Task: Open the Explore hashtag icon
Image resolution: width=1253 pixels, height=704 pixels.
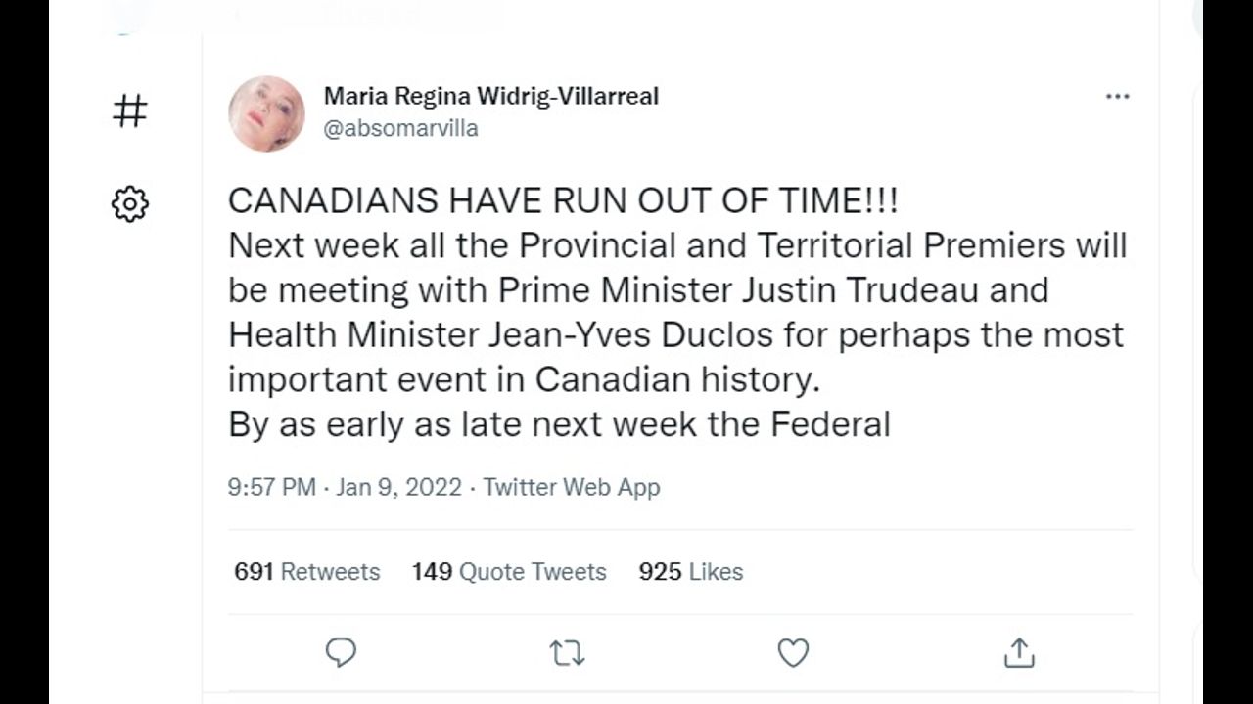Action: [130, 111]
